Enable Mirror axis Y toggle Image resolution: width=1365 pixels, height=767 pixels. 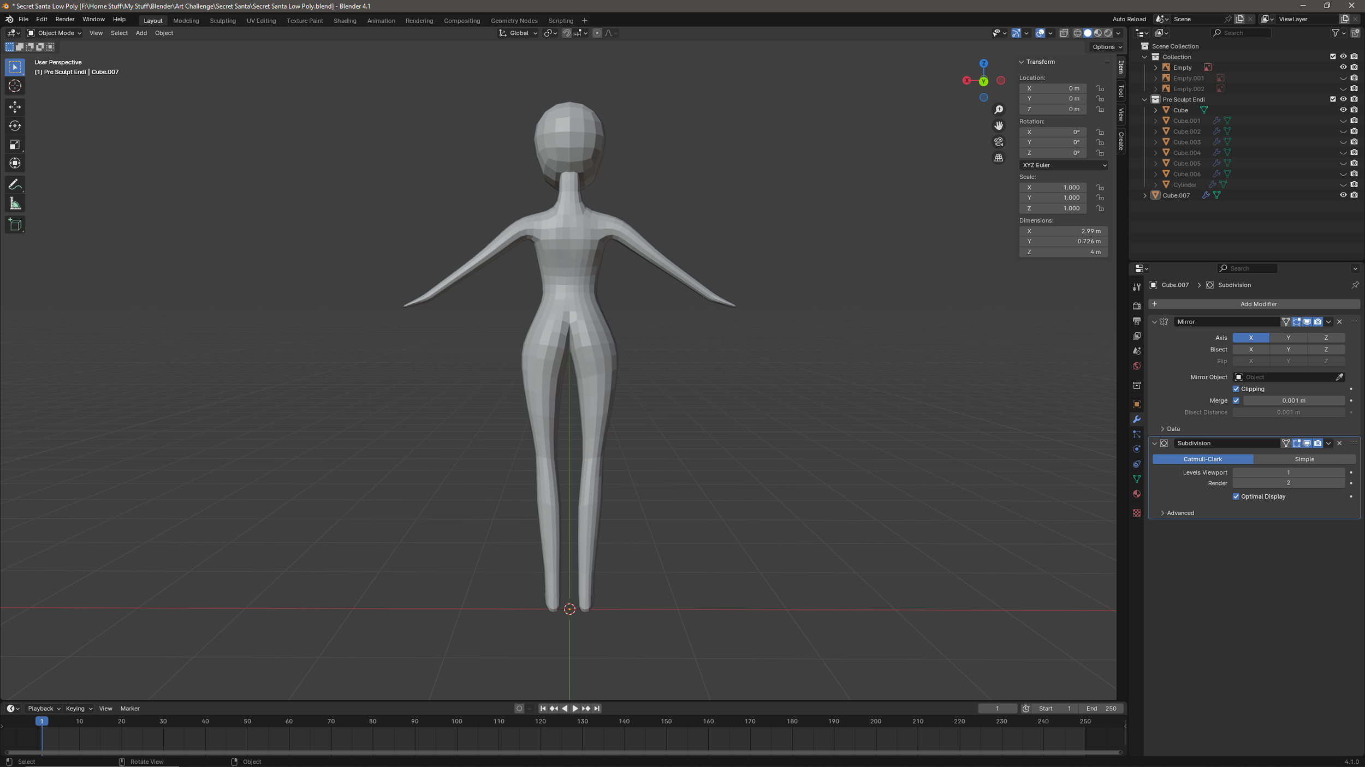point(1289,338)
